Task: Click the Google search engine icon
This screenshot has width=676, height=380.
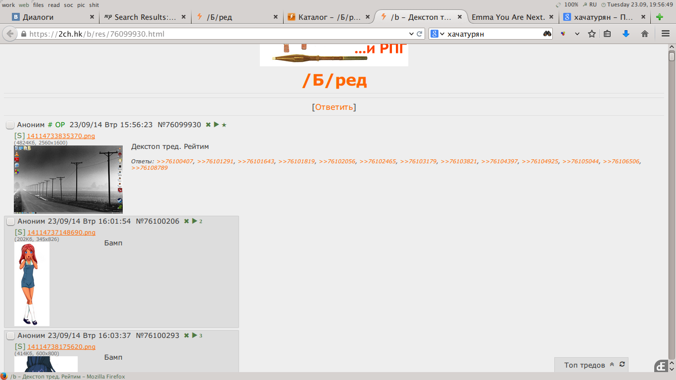Action: click(434, 34)
